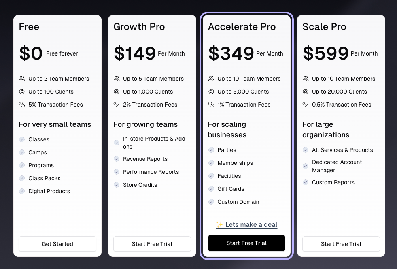Click the transaction fees icon in Accelerate Pro

(x=211, y=105)
